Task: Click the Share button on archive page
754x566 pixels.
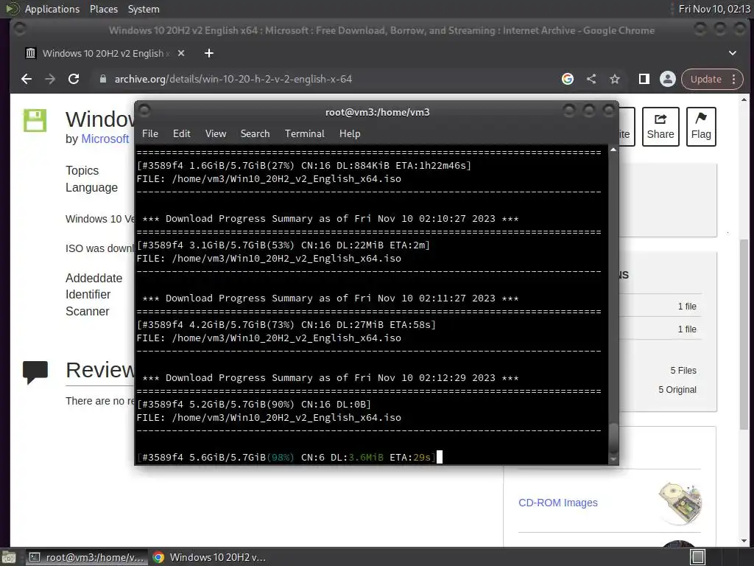Action: 660,127
